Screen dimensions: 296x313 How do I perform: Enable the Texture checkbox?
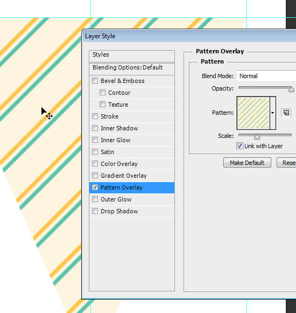coord(102,104)
